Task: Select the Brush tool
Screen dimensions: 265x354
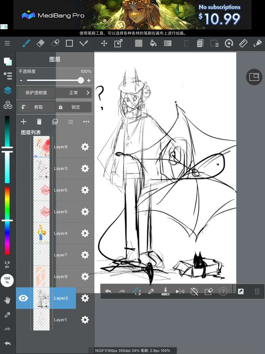Action: coord(26,43)
